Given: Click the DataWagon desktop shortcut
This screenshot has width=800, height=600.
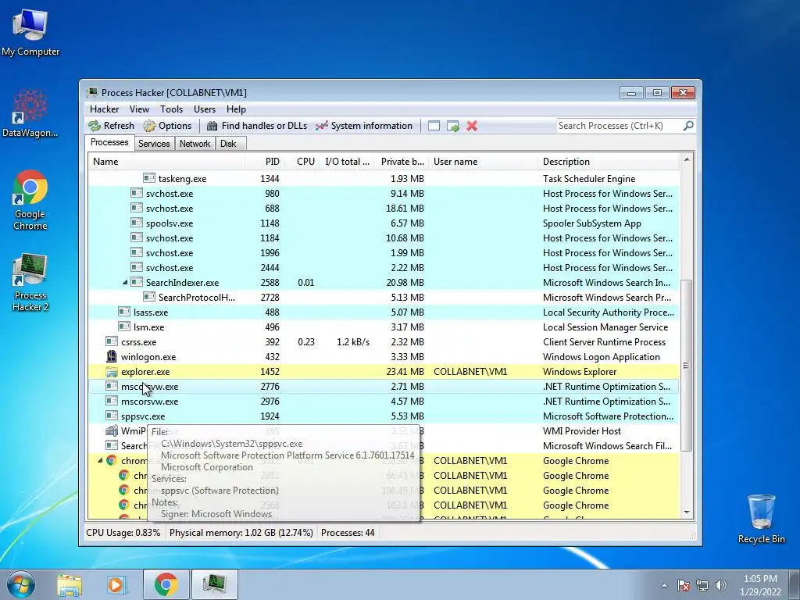Looking at the screenshot, I should click(30, 113).
